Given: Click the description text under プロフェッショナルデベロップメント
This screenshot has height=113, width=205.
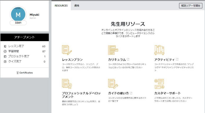Looking at the screenshot, I should pos(81,103).
